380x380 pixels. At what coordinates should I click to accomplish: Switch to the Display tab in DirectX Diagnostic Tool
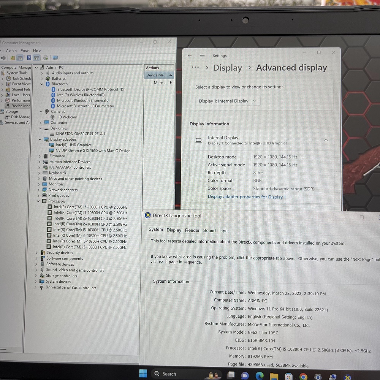(174, 230)
